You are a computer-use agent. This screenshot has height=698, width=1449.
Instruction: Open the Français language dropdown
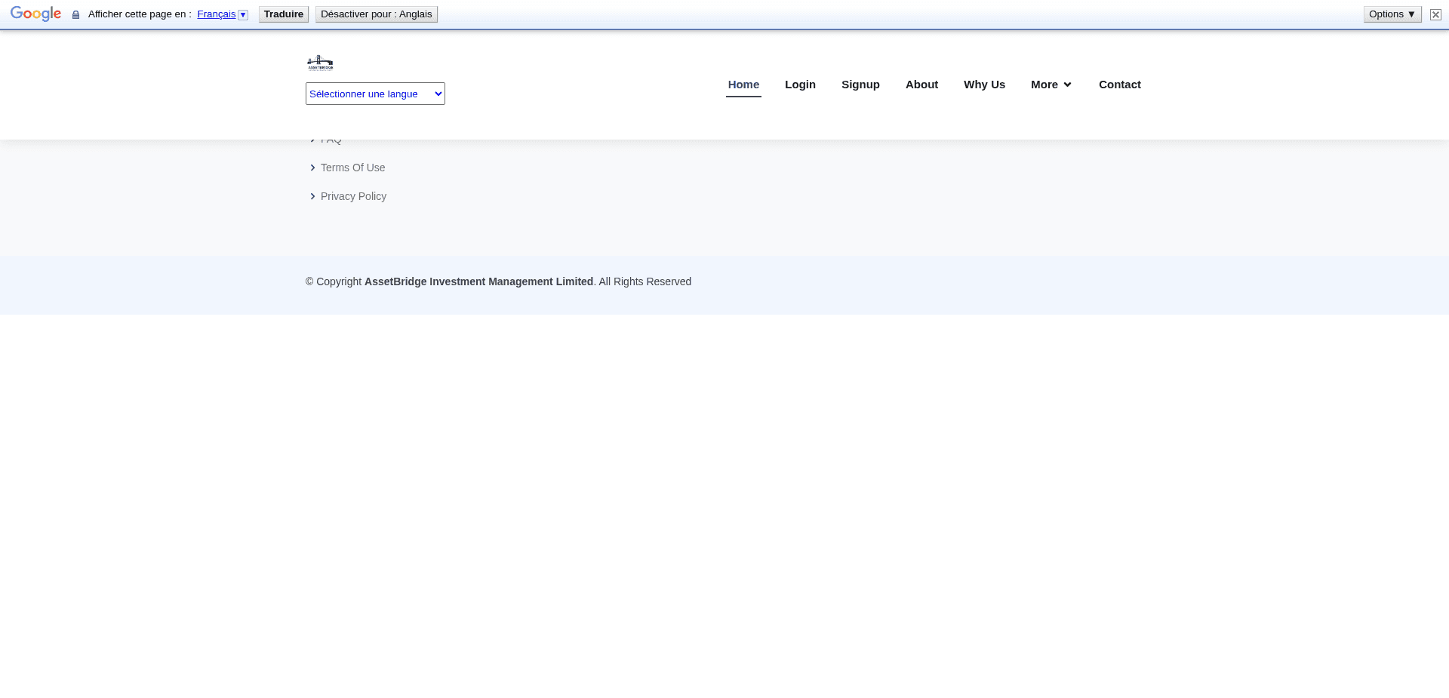pyautogui.click(x=243, y=14)
